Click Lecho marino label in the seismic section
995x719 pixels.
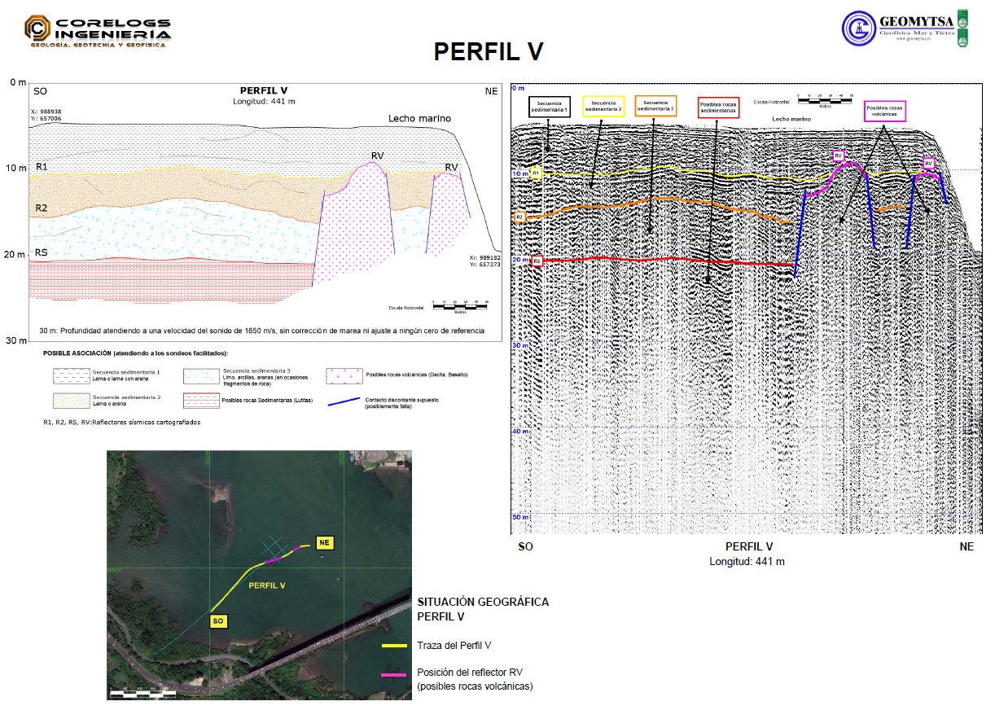pos(791,119)
